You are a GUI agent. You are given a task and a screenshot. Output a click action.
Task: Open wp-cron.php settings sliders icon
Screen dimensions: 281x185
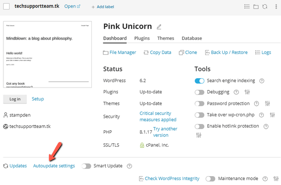[x=272, y=115]
